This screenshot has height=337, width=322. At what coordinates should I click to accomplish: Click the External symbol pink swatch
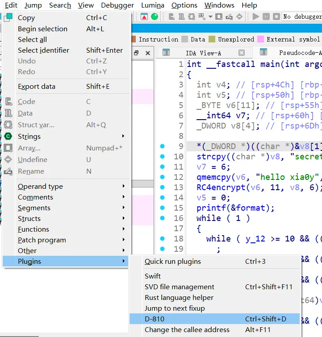[260, 39]
